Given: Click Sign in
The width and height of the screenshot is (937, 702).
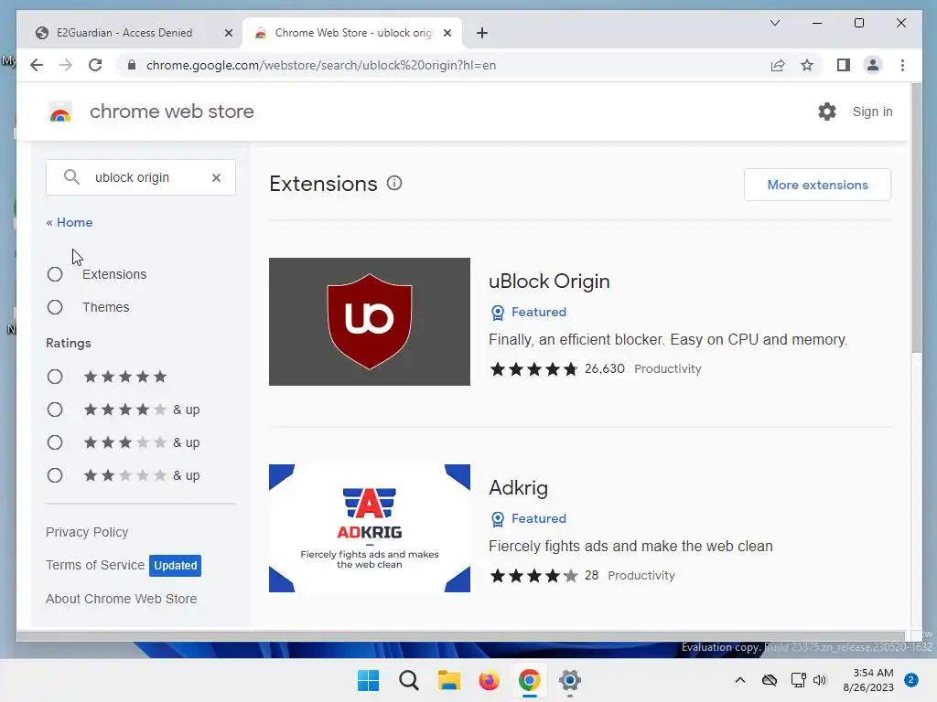Looking at the screenshot, I should (x=872, y=112).
